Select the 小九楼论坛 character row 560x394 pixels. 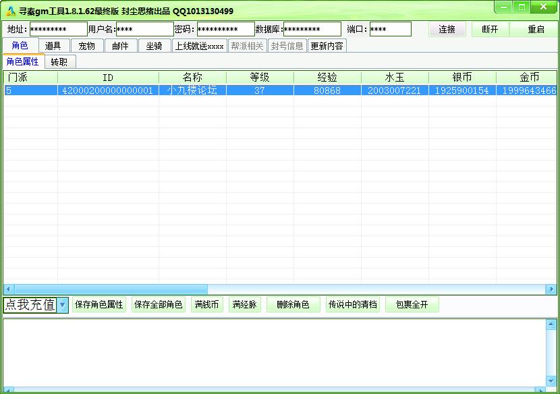tap(192, 90)
